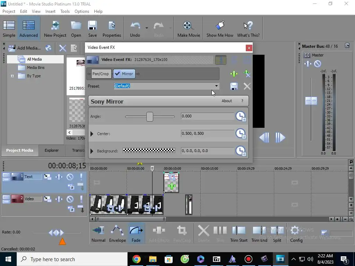This screenshot has width=355, height=266.
Task: Open the Options menu
Action: click(x=82, y=11)
